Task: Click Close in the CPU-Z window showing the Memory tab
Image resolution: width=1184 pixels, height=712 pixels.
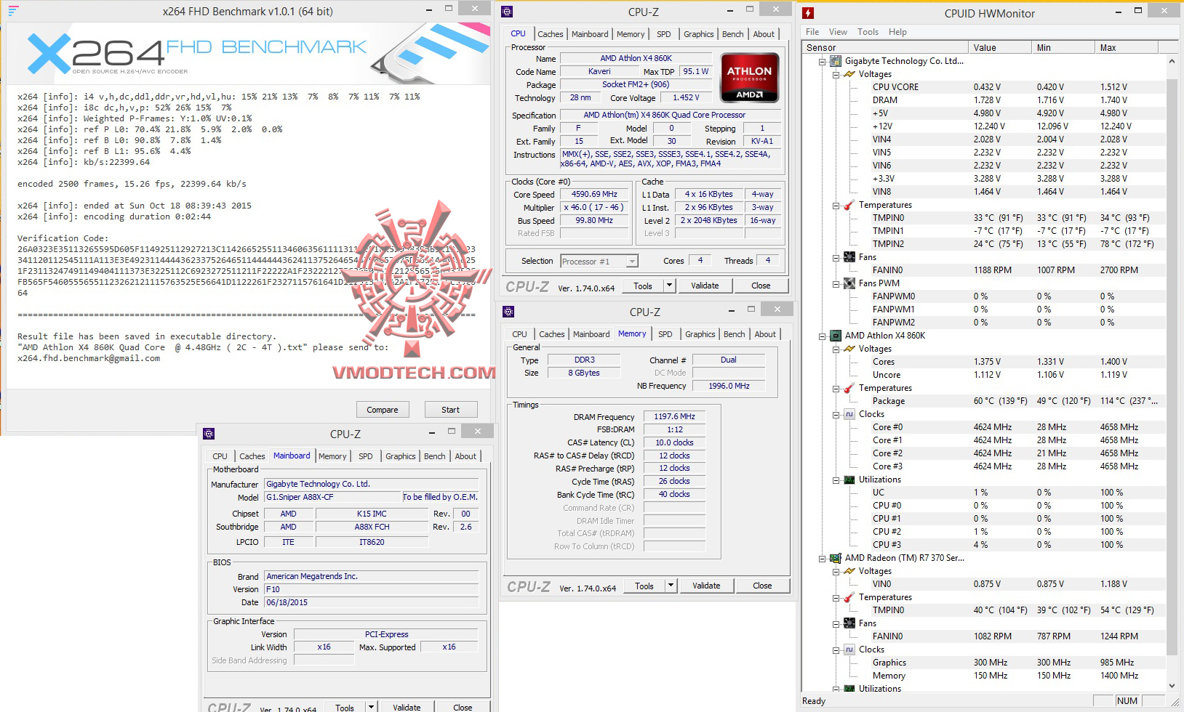Action: pos(762,586)
